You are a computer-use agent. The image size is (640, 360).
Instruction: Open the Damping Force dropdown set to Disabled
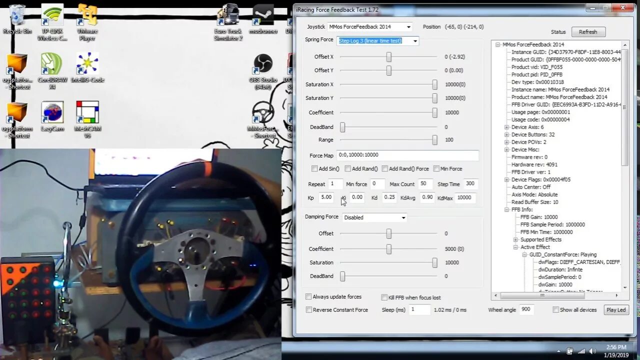374,217
